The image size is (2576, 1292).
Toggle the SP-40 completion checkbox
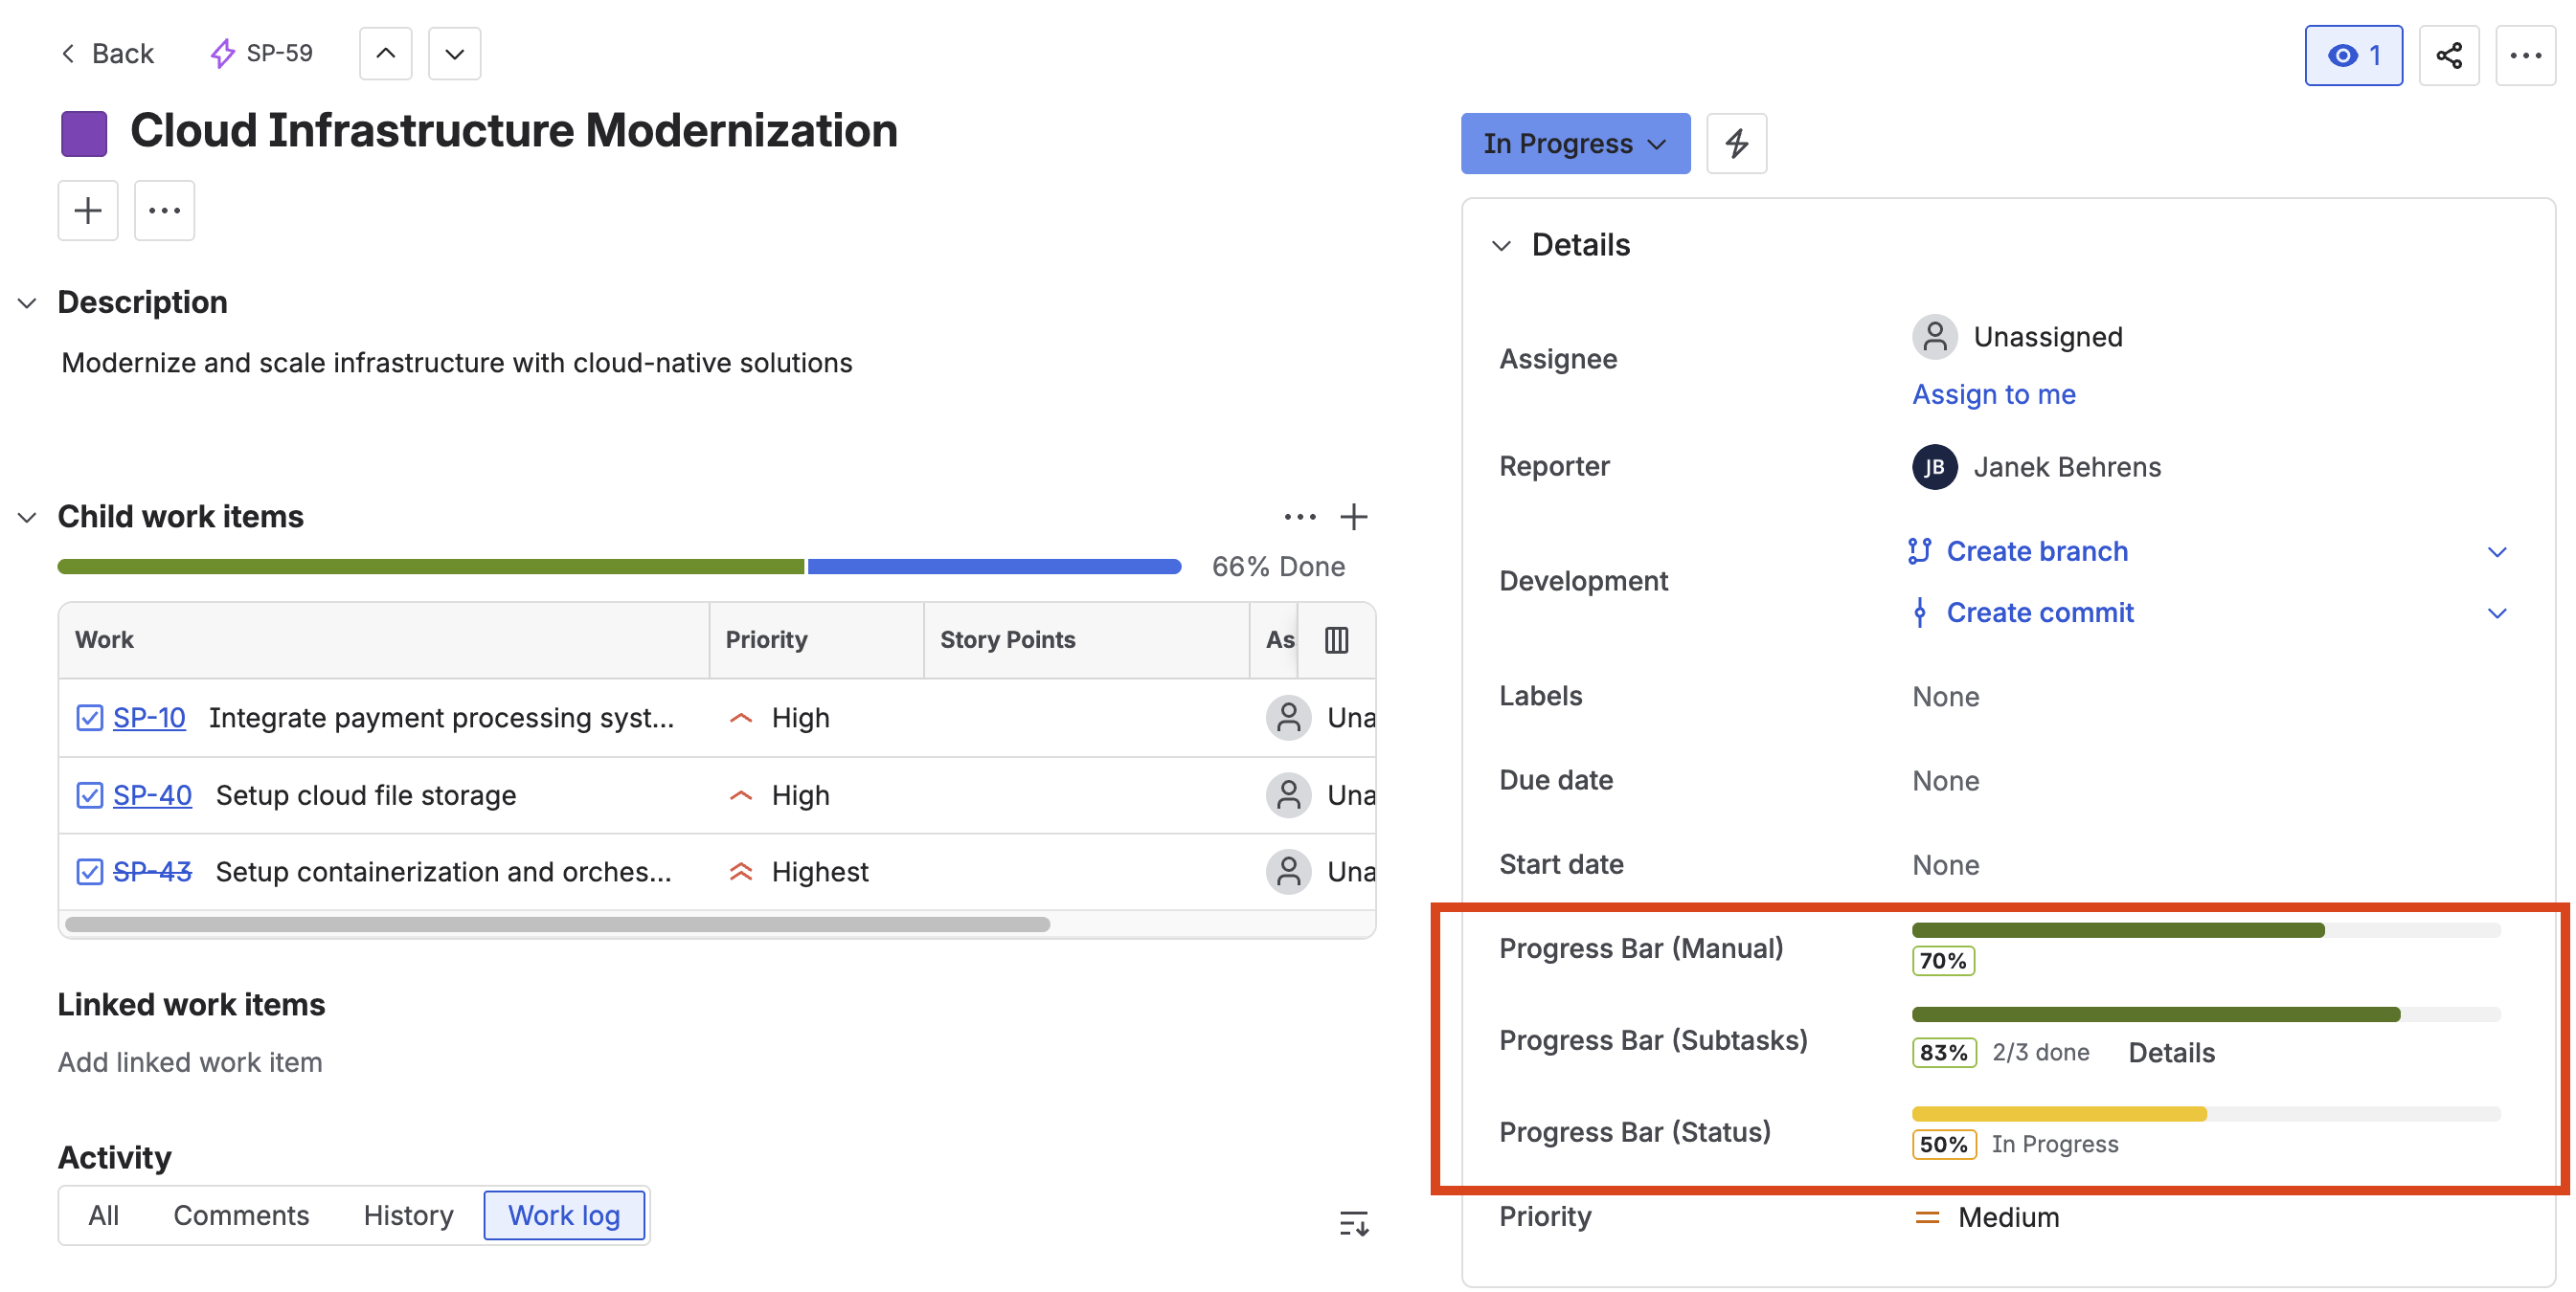[x=89, y=794]
